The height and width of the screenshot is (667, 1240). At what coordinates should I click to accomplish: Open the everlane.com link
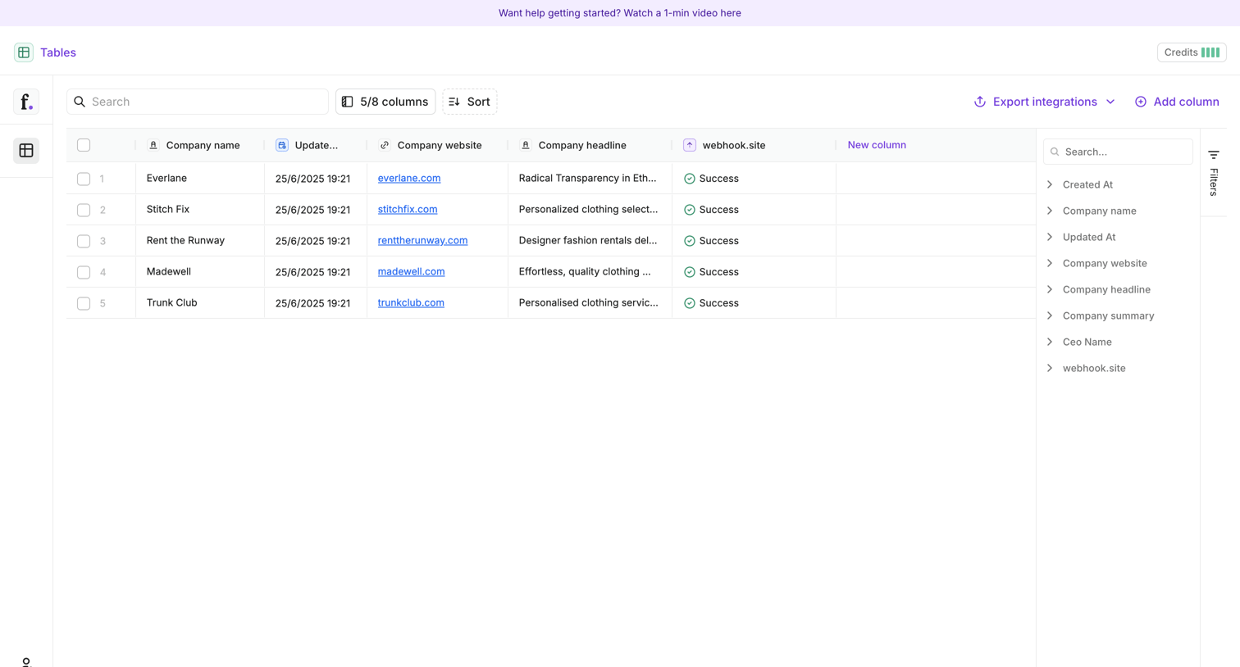pyautogui.click(x=409, y=178)
